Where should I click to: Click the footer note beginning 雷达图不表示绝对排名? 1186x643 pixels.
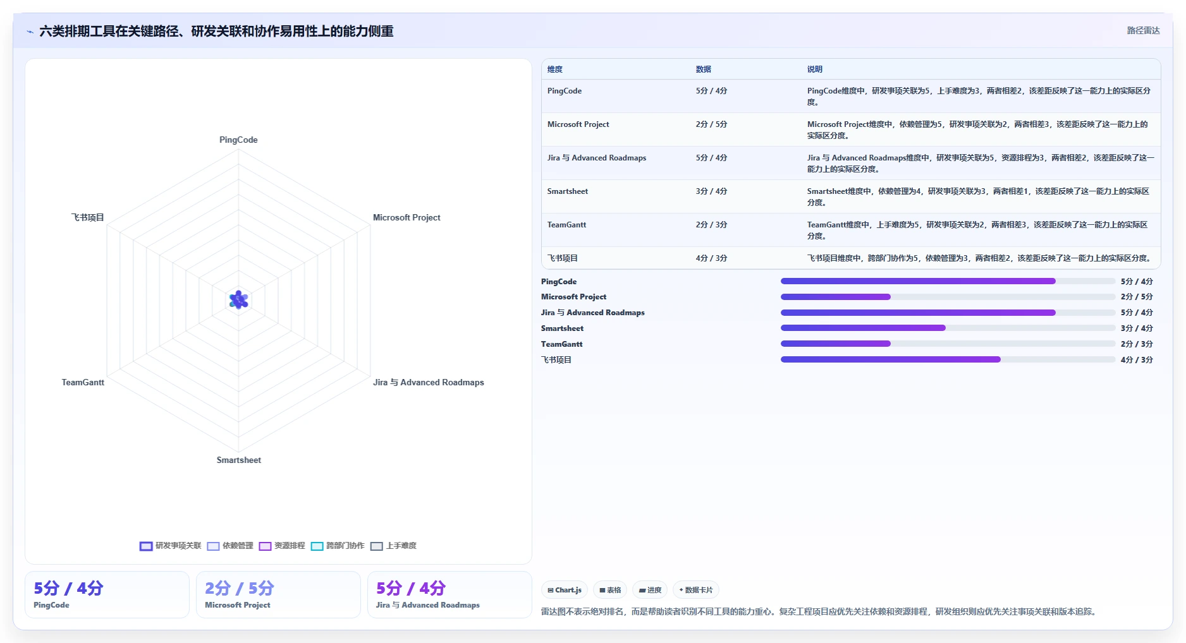(820, 611)
